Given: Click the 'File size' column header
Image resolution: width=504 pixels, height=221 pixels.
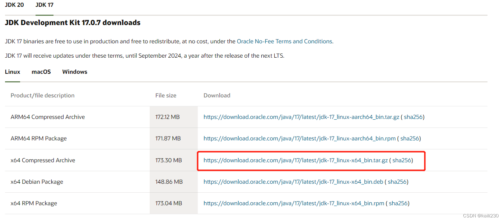Looking at the screenshot, I should pyautogui.click(x=166, y=95).
